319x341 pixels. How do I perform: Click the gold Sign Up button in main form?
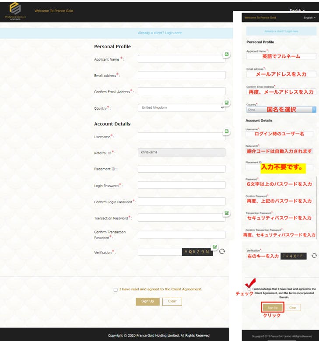[x=147, y=301]
